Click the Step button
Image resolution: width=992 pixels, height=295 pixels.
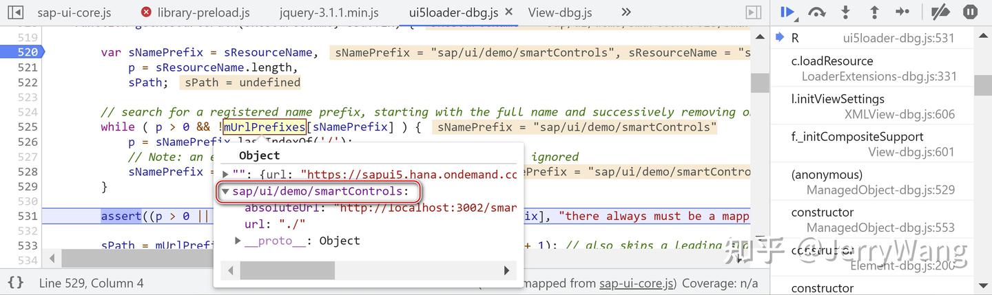(x=902, y=12)
